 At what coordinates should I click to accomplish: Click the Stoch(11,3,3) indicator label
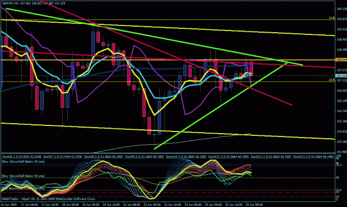228,157
